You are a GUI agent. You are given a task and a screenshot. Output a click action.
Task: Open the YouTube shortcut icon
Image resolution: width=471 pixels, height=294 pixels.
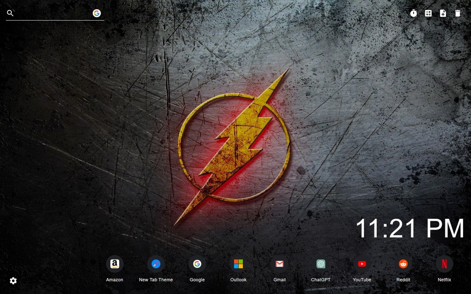point(362,264)
